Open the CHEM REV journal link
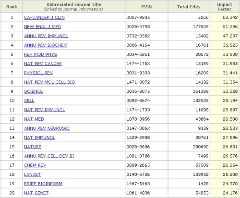240x198 pixels. (35, 165)
